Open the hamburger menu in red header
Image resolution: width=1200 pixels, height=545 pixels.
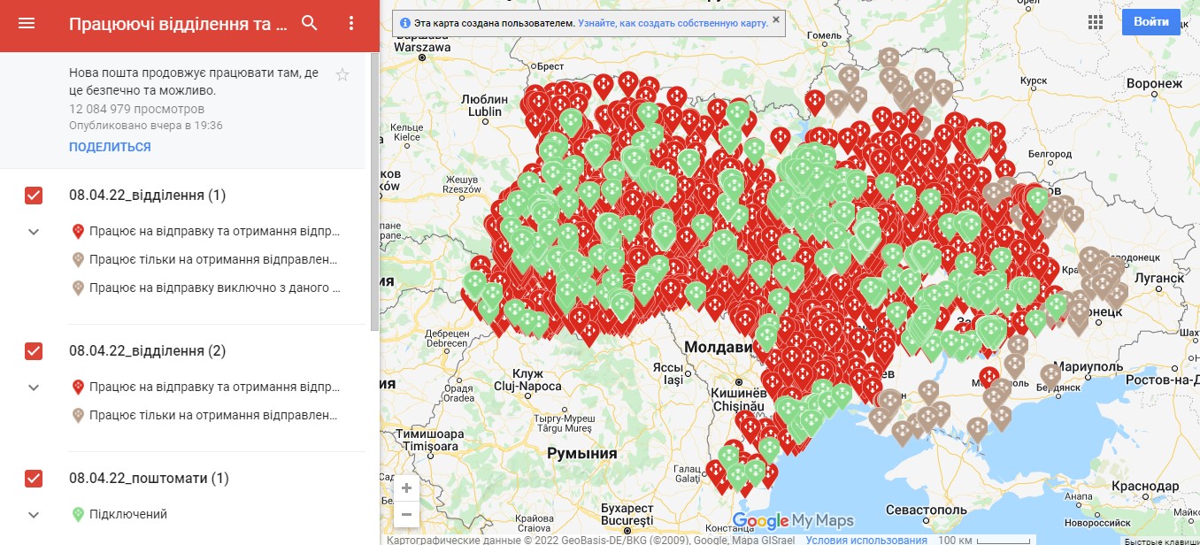[x=27, y=24]
